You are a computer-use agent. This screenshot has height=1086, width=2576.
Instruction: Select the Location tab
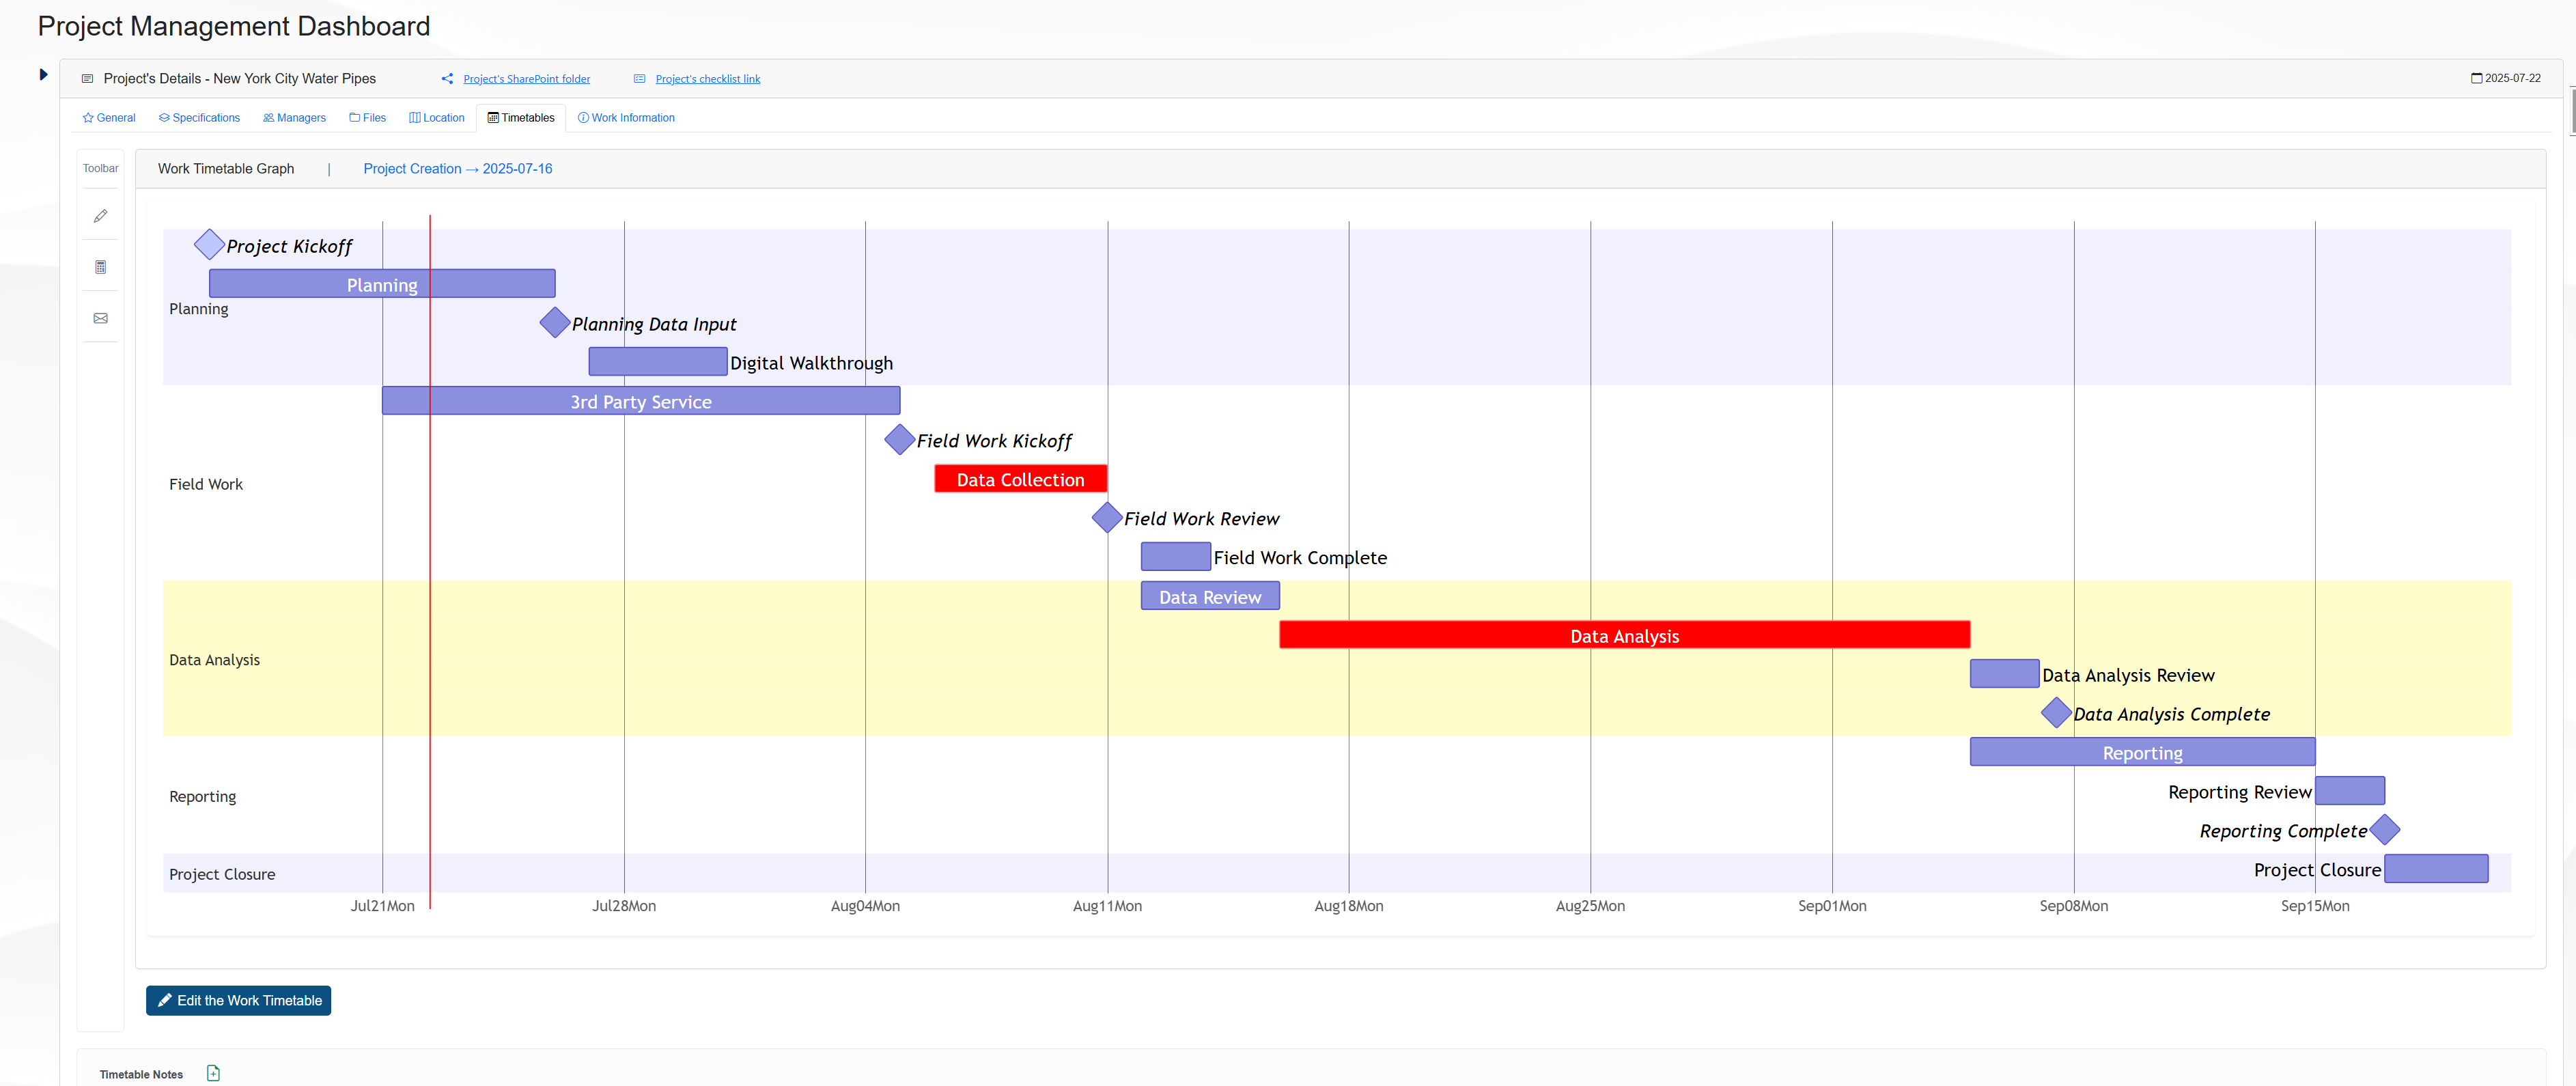(437, 118)
